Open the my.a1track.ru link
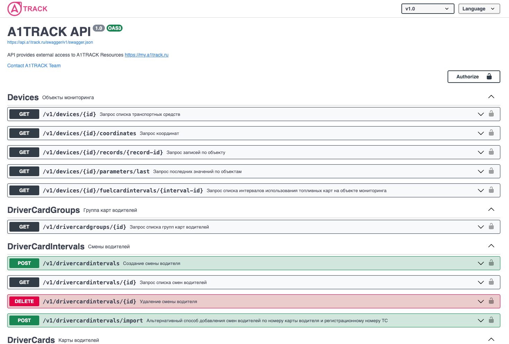The width and height of the screenshot is (509, 344). (147, 55)
